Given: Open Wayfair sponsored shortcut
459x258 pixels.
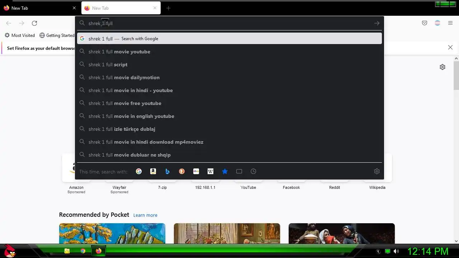Looking at the screenshot, I should coord(119,187).
